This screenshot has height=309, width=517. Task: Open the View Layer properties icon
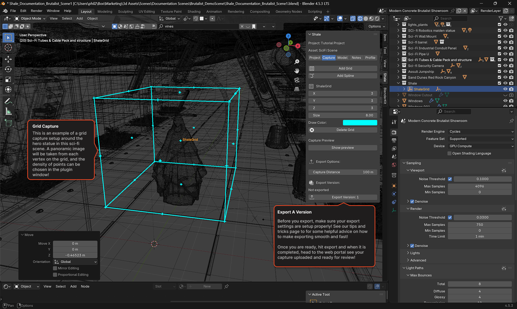pyautogui.click(x=394, y=148)
